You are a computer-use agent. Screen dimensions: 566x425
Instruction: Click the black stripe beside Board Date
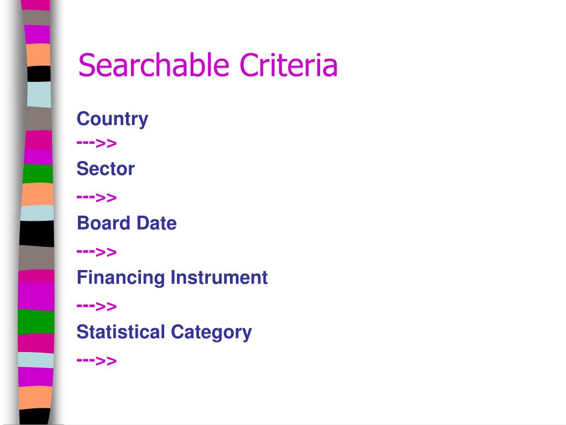37,234
